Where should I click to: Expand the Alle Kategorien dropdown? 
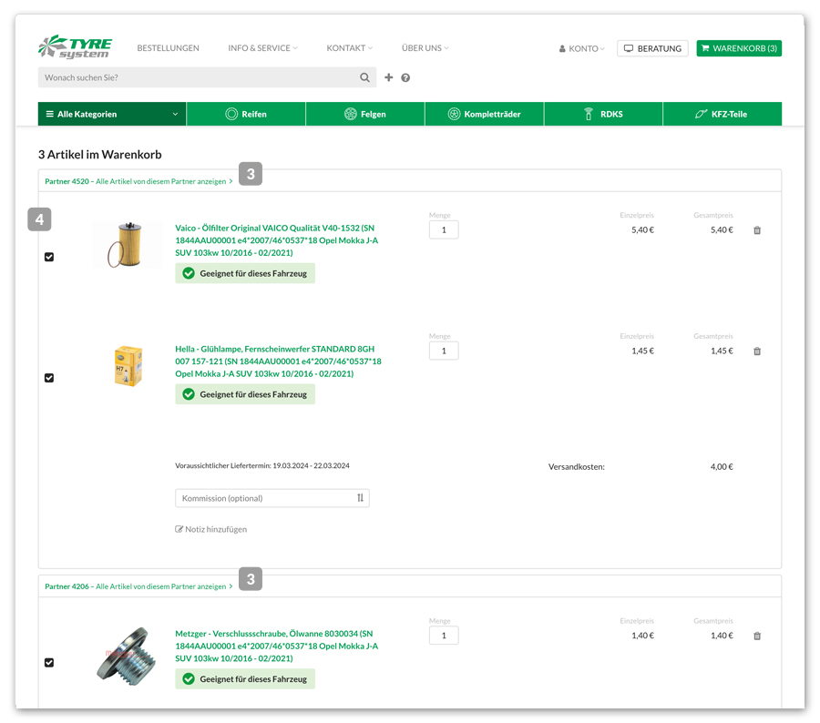(x=112, y=114)
